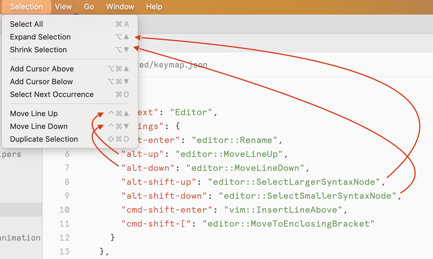Open the Go menu
433x259 pixels.
pyautogui.click(x=89, y=7)
